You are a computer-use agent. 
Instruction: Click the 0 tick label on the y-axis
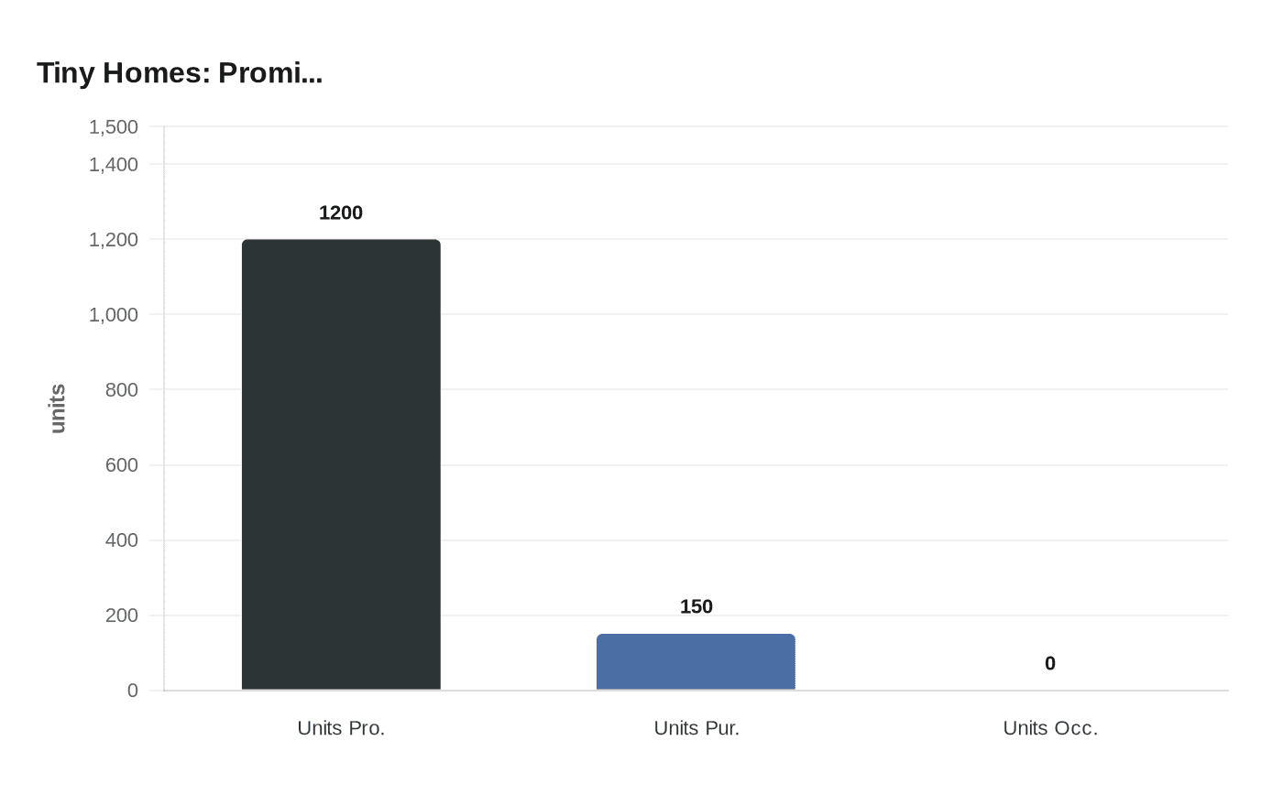point(133,691)
